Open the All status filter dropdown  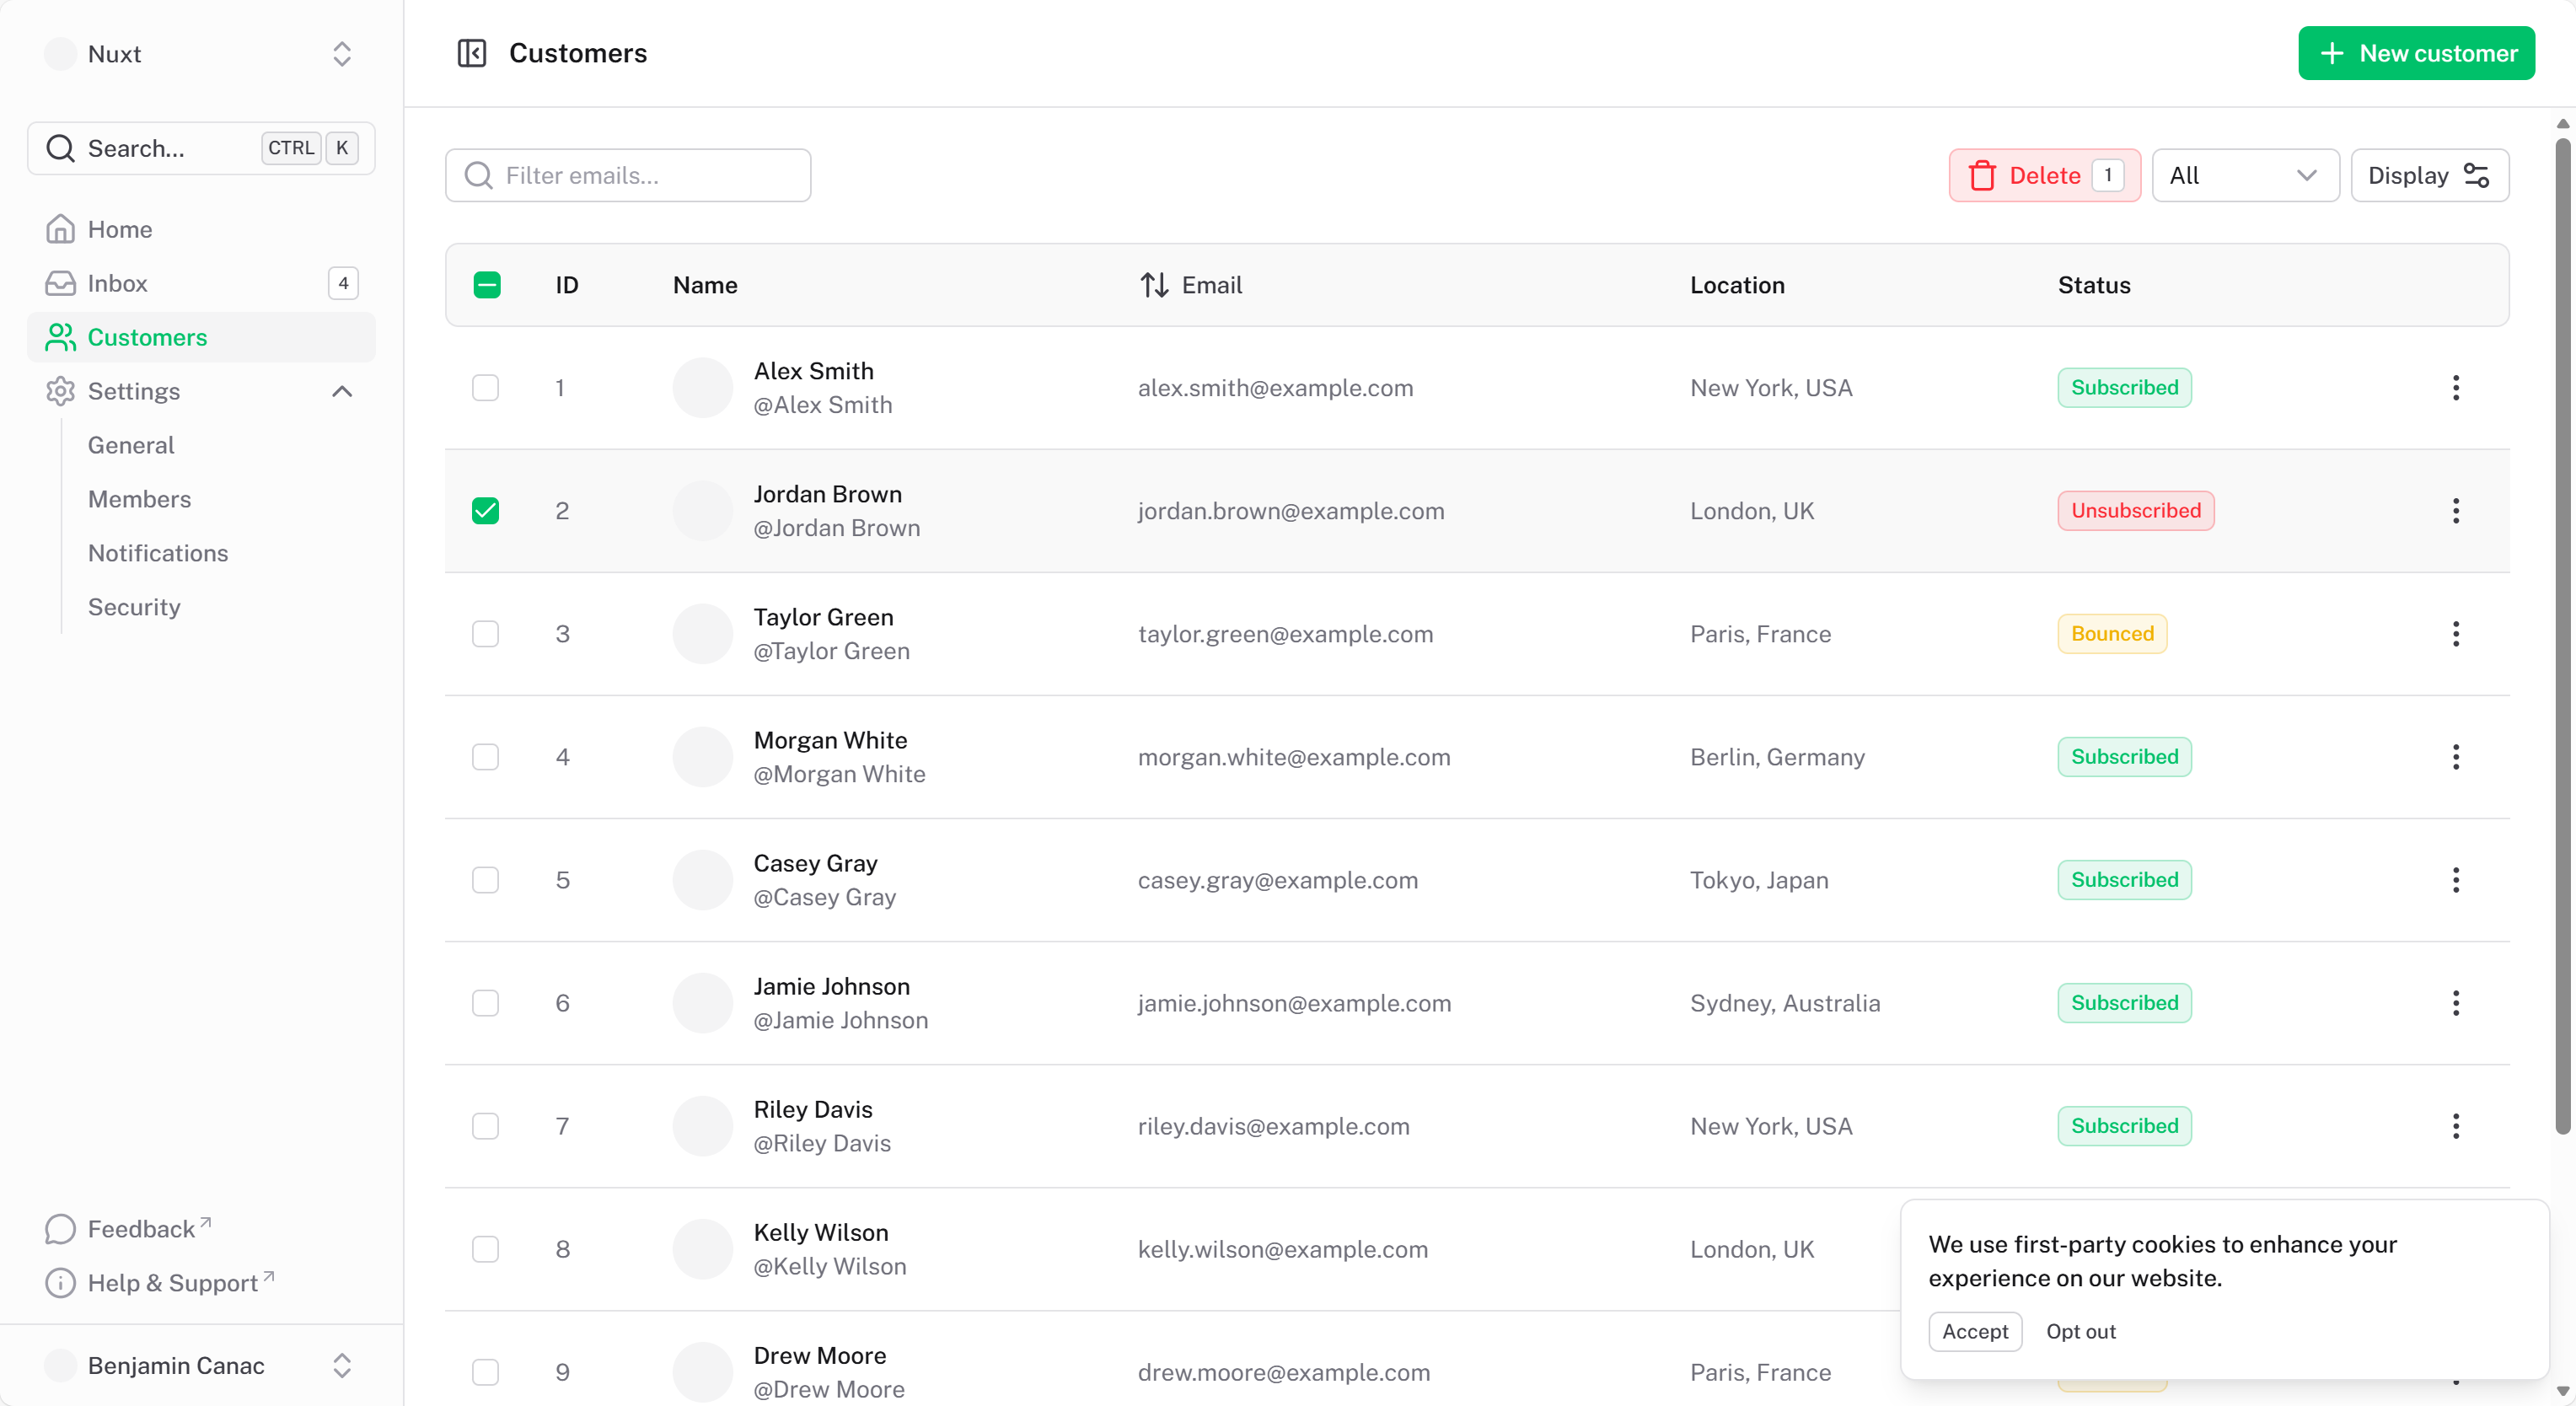(x=2245, y=175)
